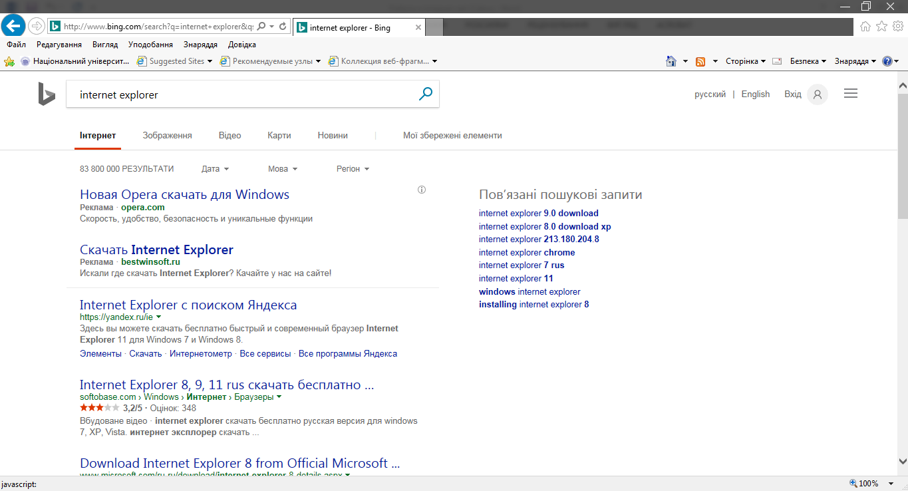Open 'Новая Opera скачать для Windows' result
Image resolution: width=908 pixels, height=491 pixels.
click(184, 195)
